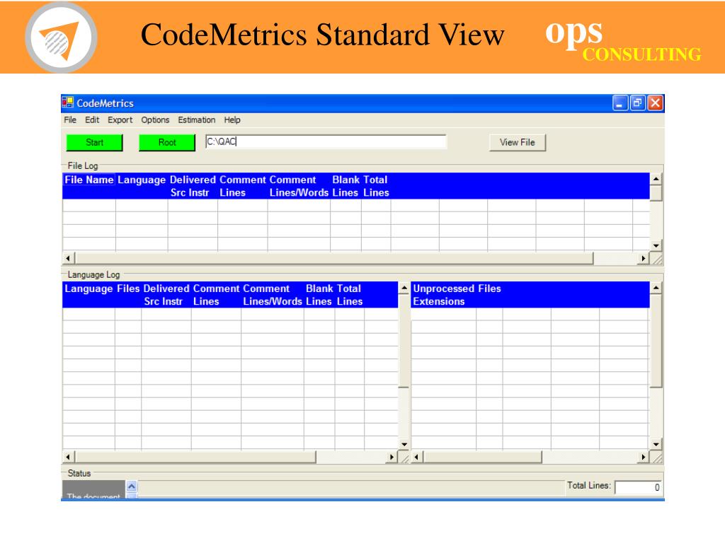Click the Language Log vertical scrollbar thumb
The width and height of the screenshot is (725, 543).
(x=404, y=341)
